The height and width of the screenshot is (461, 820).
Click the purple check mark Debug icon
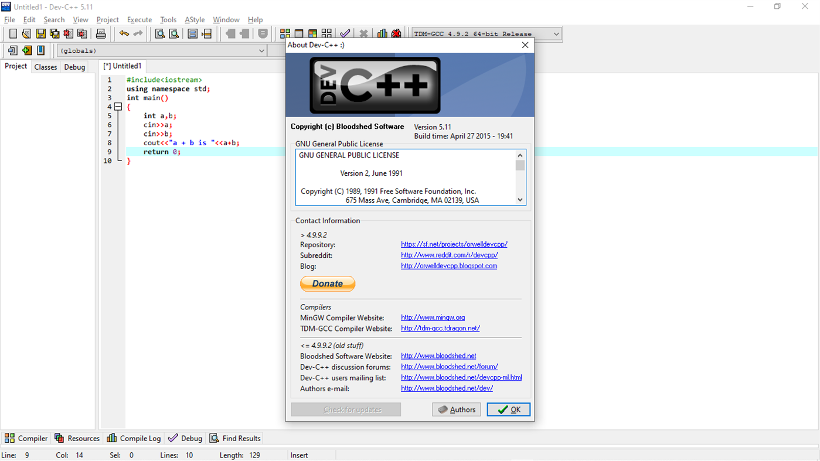(345, 34)
